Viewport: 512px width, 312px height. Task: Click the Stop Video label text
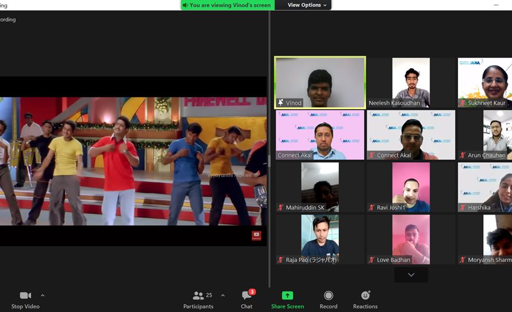coord(25,307)
